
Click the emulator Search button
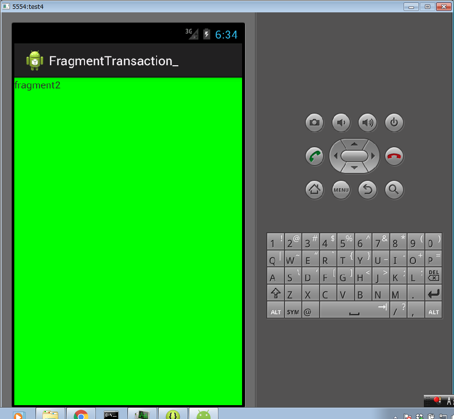tap(394, 190)
